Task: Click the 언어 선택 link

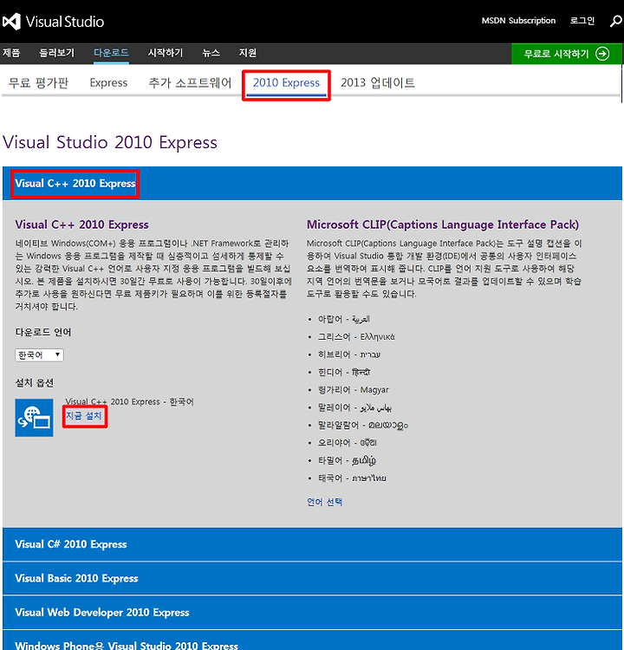Action: pyautogui.click(x=324, y=502)
